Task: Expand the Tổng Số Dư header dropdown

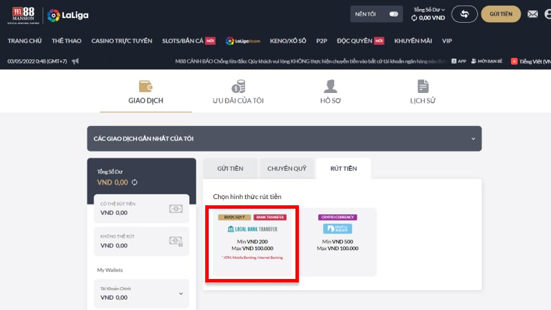Action: (428, 10)
